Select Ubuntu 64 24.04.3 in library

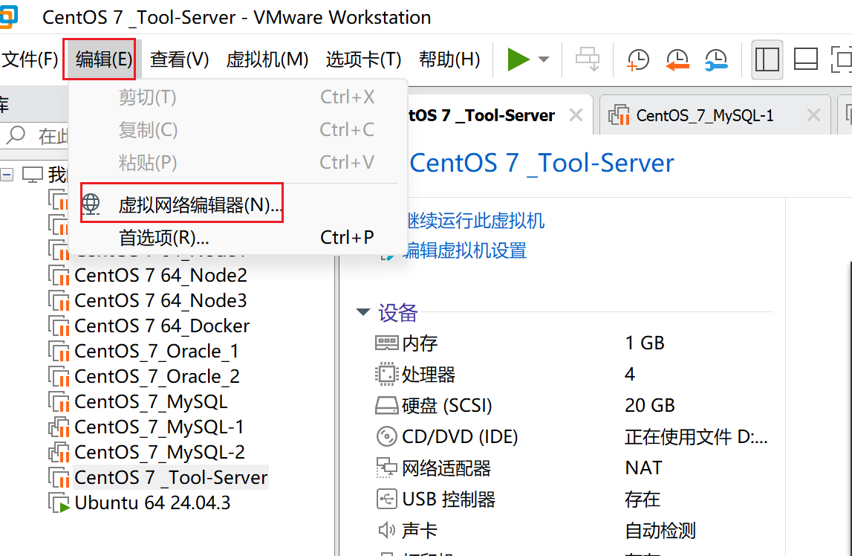(153, 502)
